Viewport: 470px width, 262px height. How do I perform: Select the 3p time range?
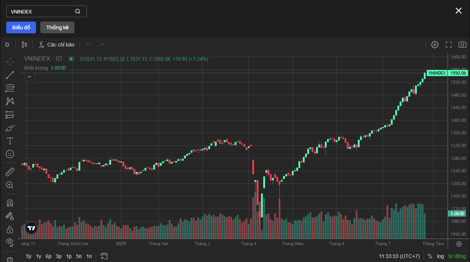pos(59,256)
